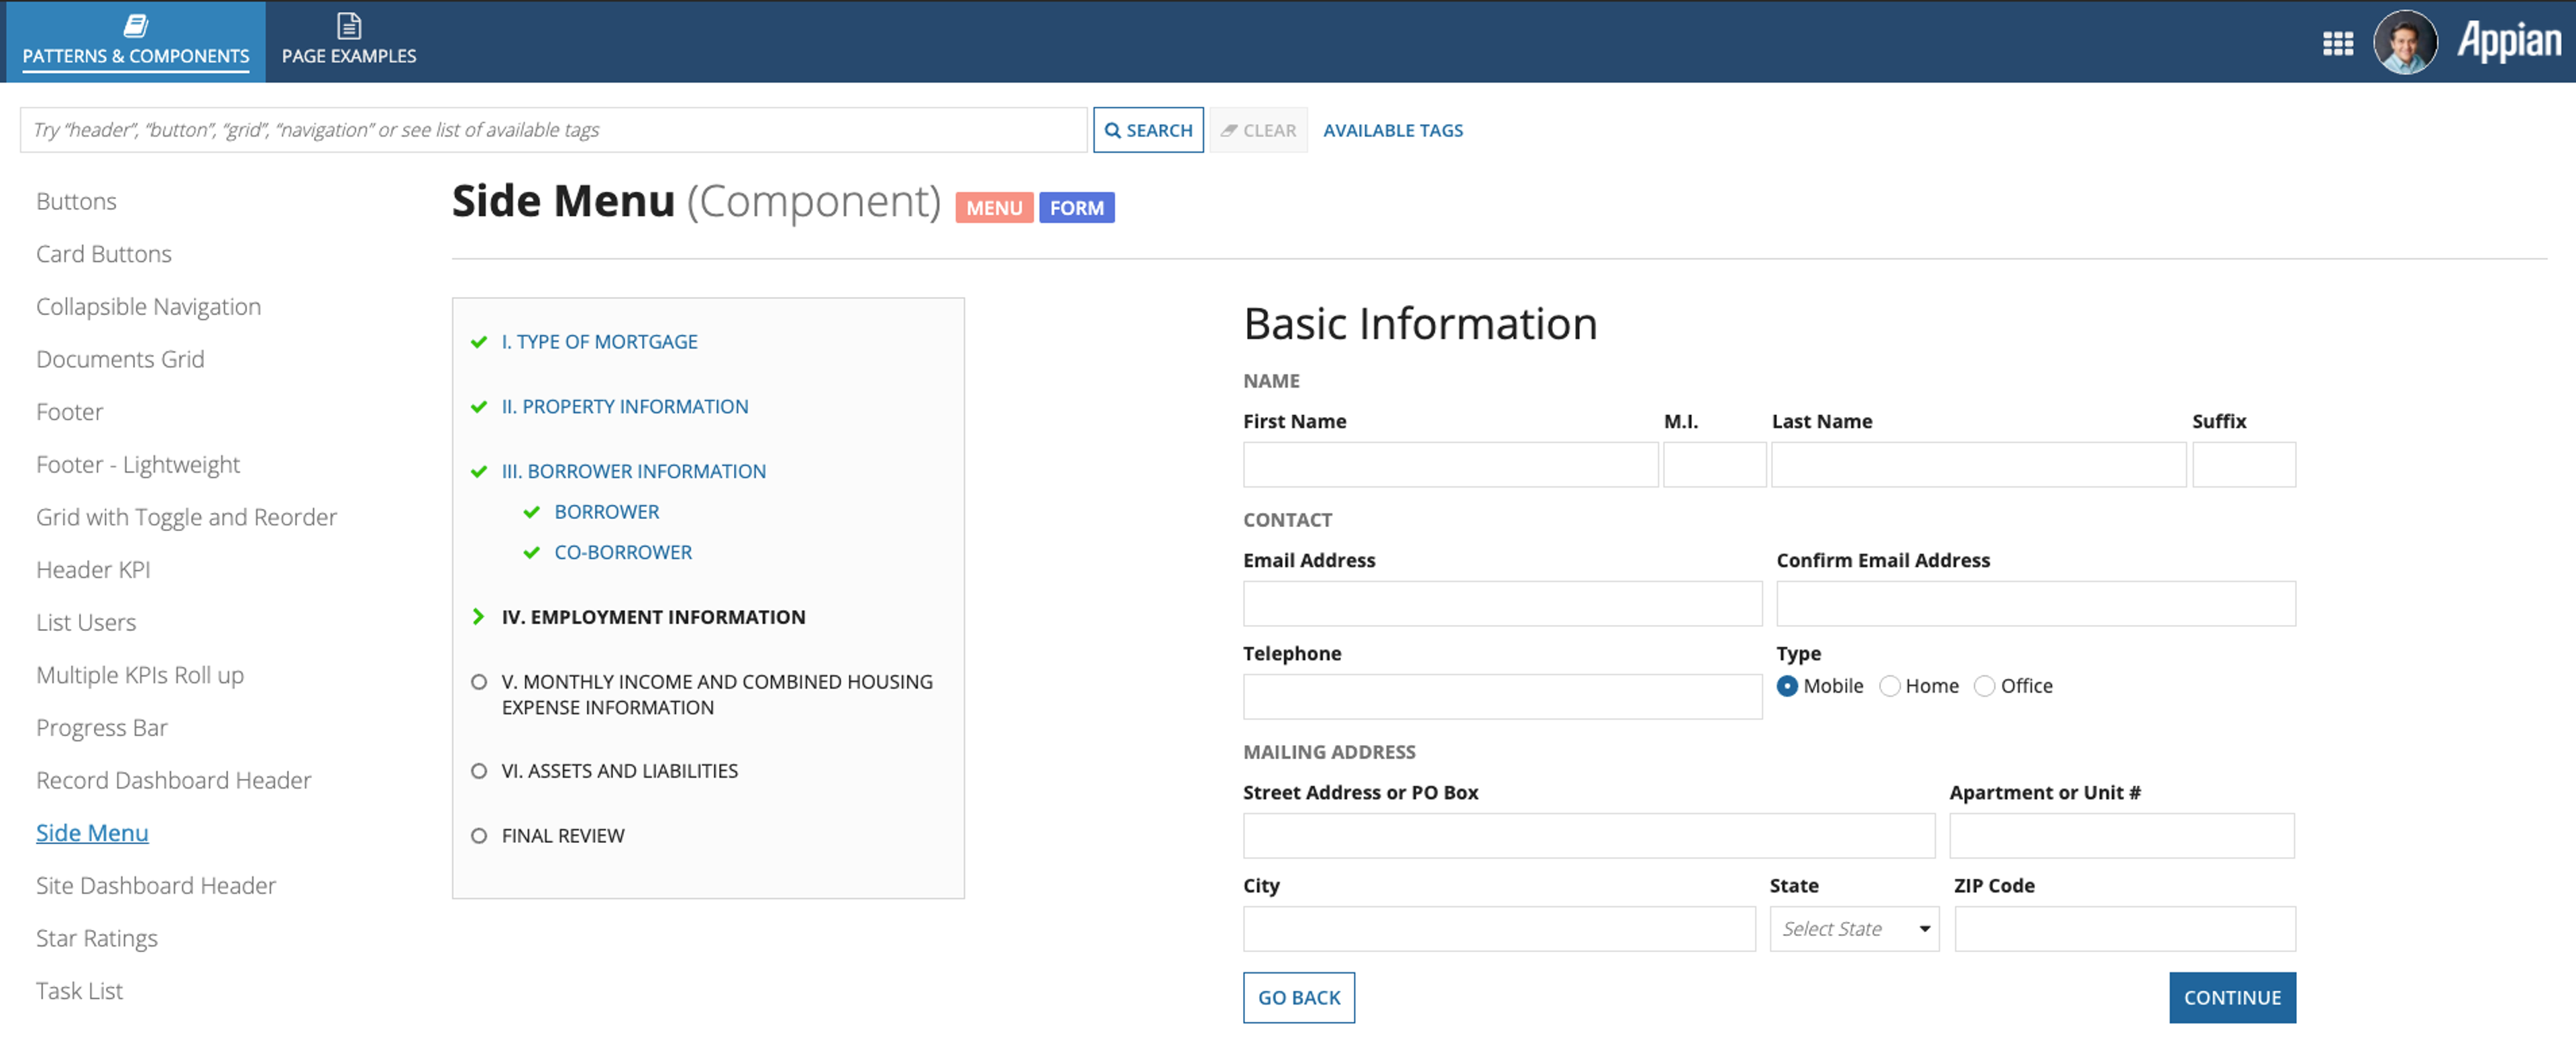Click the Go Back button

tap(1299, 998)
